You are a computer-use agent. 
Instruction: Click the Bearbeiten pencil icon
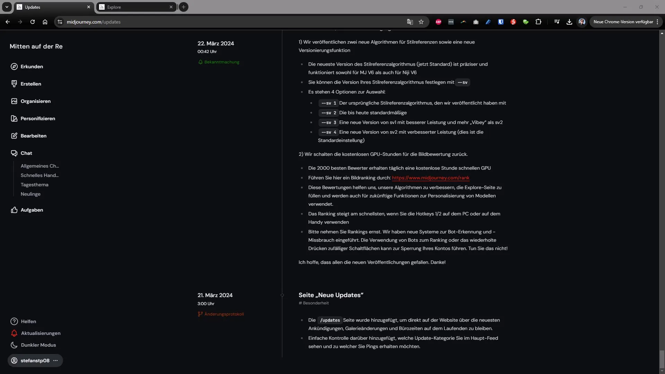pos(14,136)
